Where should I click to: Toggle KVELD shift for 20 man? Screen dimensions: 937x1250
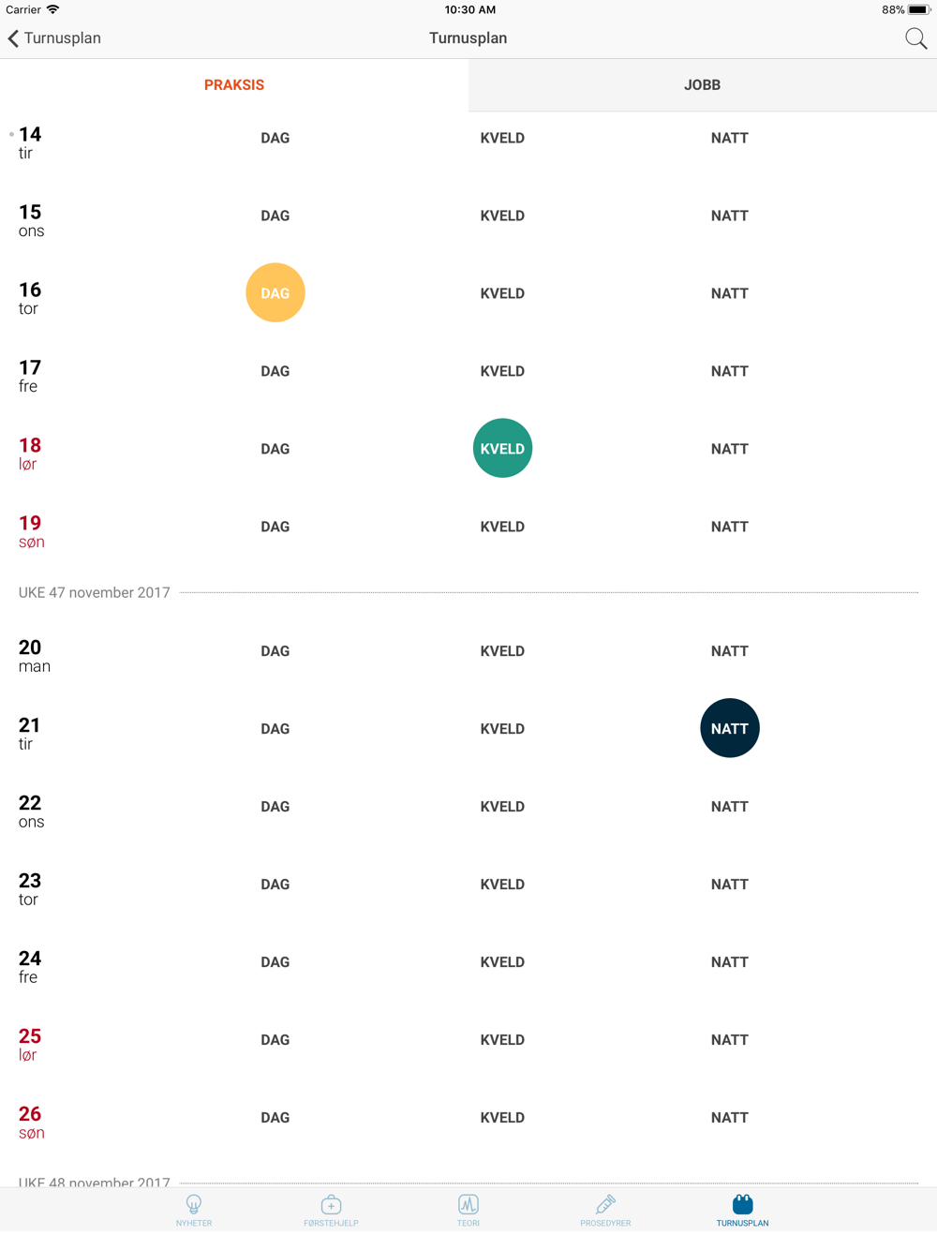tap(502, 651)
